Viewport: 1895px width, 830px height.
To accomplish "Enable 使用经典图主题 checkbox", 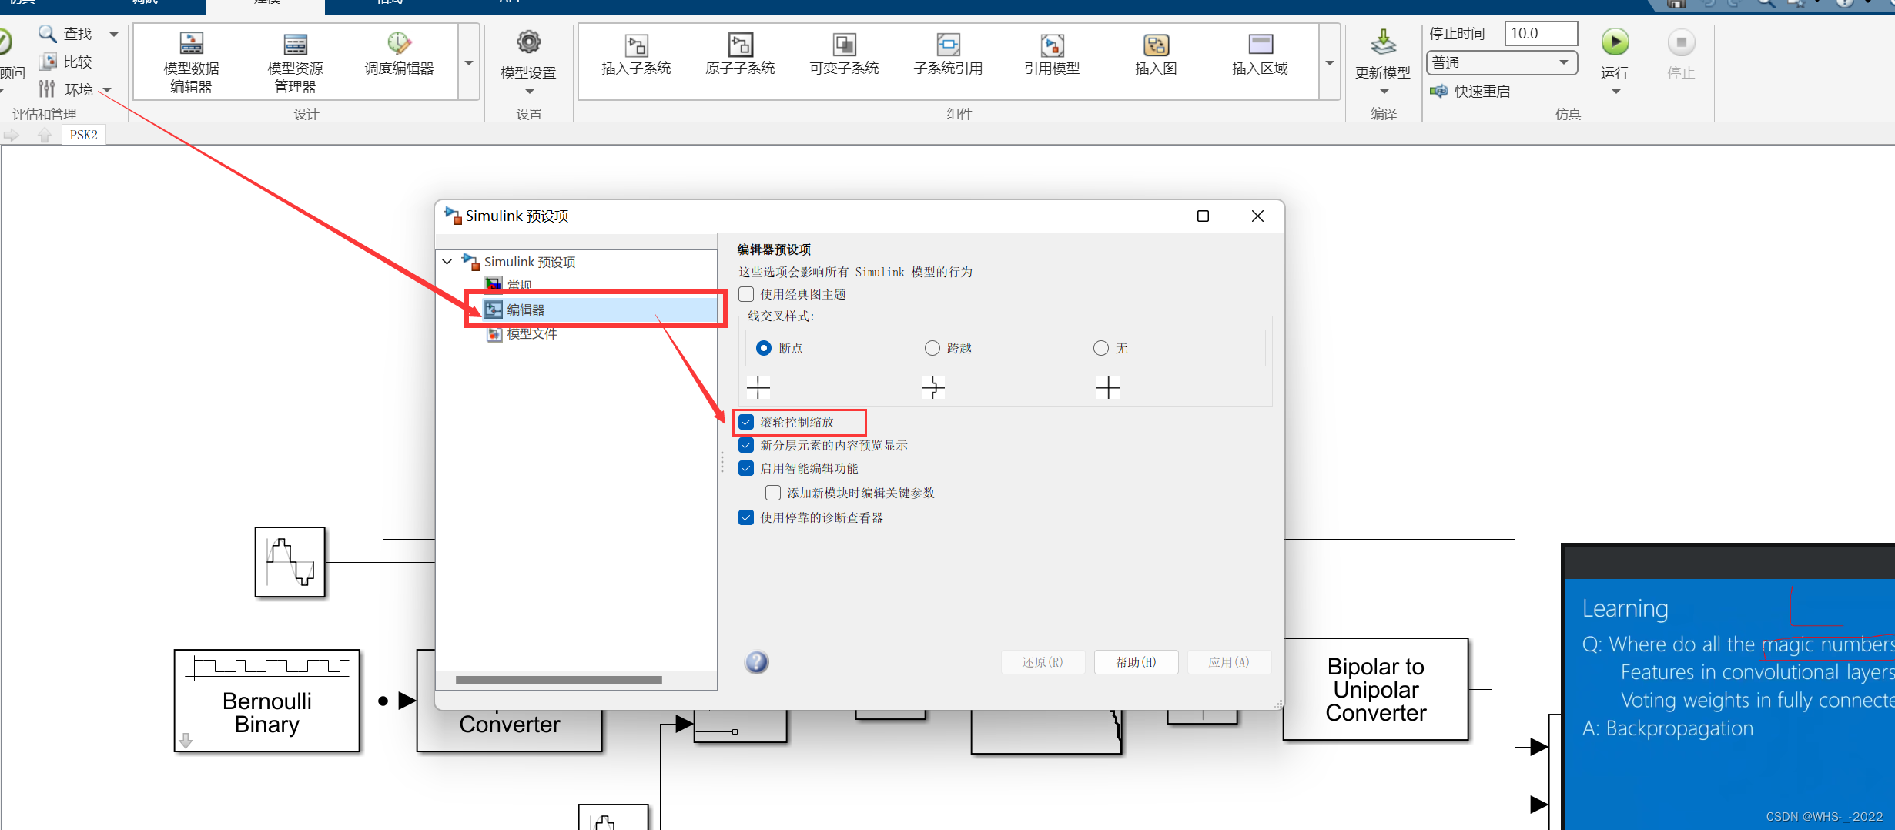I will [x=746, y=294].
